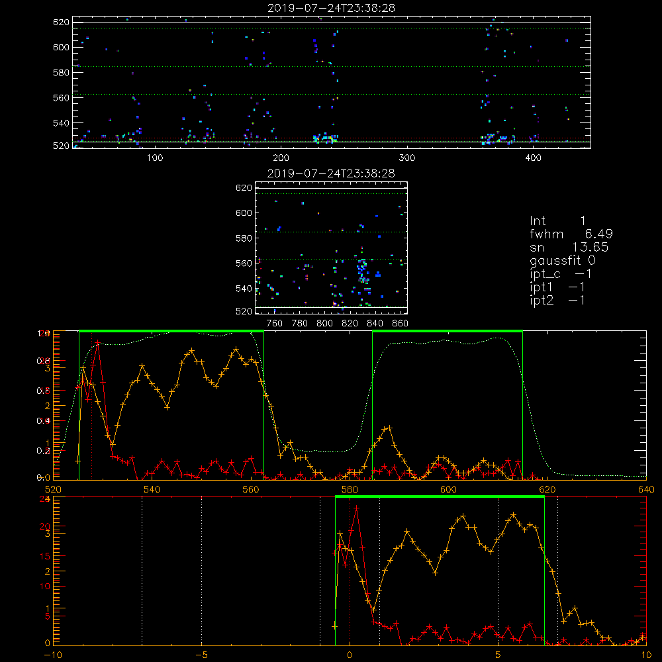Click red y-axis label 10 on bottom plot
The height and width of the screenshot is (662, 662).
click(x=44, y=586)
